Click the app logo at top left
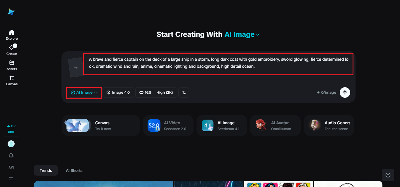The height and width of the screenshot is (187, 400). (11, 12)
